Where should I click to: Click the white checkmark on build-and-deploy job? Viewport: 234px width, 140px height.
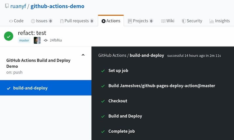tap(8, 88)
